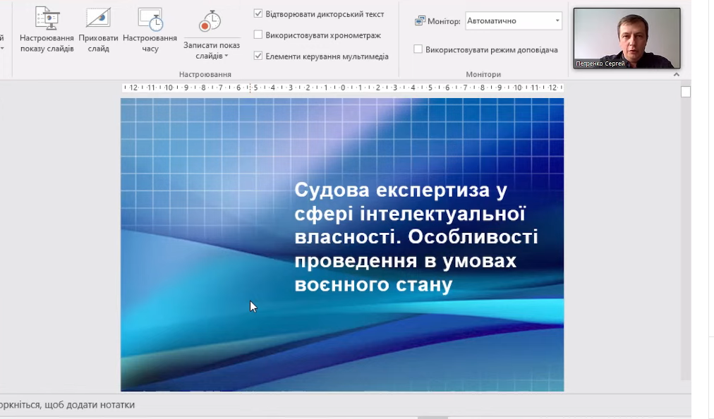The height and width of the screenshot is (419, 714).
Task: Expand Записати показ слайдів dropdown arrow
Action: point(226,56)
